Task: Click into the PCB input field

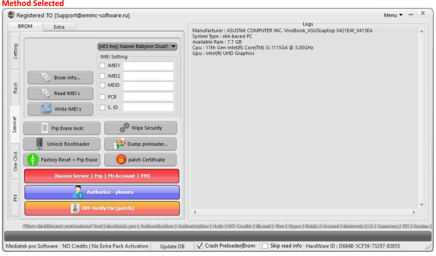Action: pyautogui.click(x=148, y=96)
